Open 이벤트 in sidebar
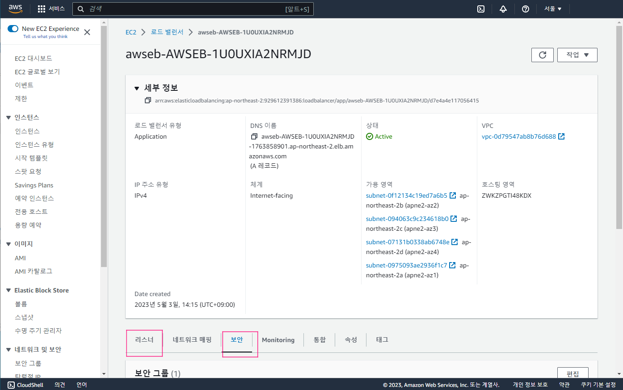Viewport: 623px width, 390px height. 24,85
